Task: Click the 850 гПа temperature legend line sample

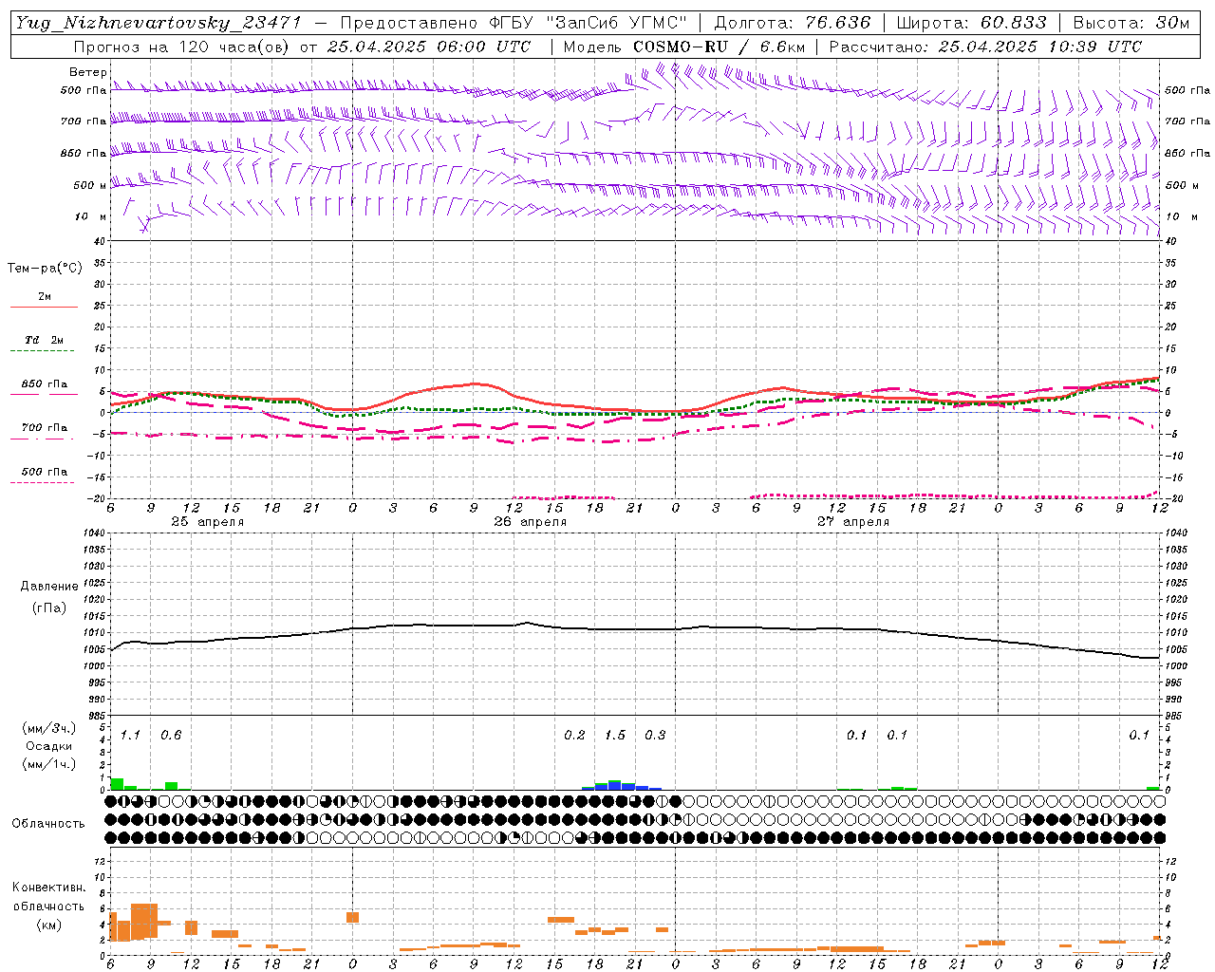Action: click(42, 394)
